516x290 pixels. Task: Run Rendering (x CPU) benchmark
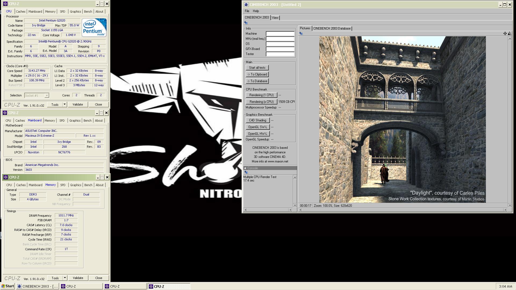(x=261, y=102)
